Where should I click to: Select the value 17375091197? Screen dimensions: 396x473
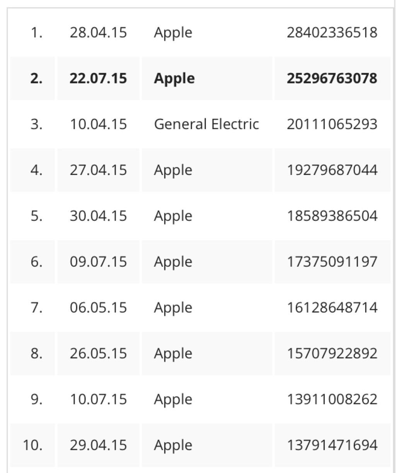(x=332, y=262)
